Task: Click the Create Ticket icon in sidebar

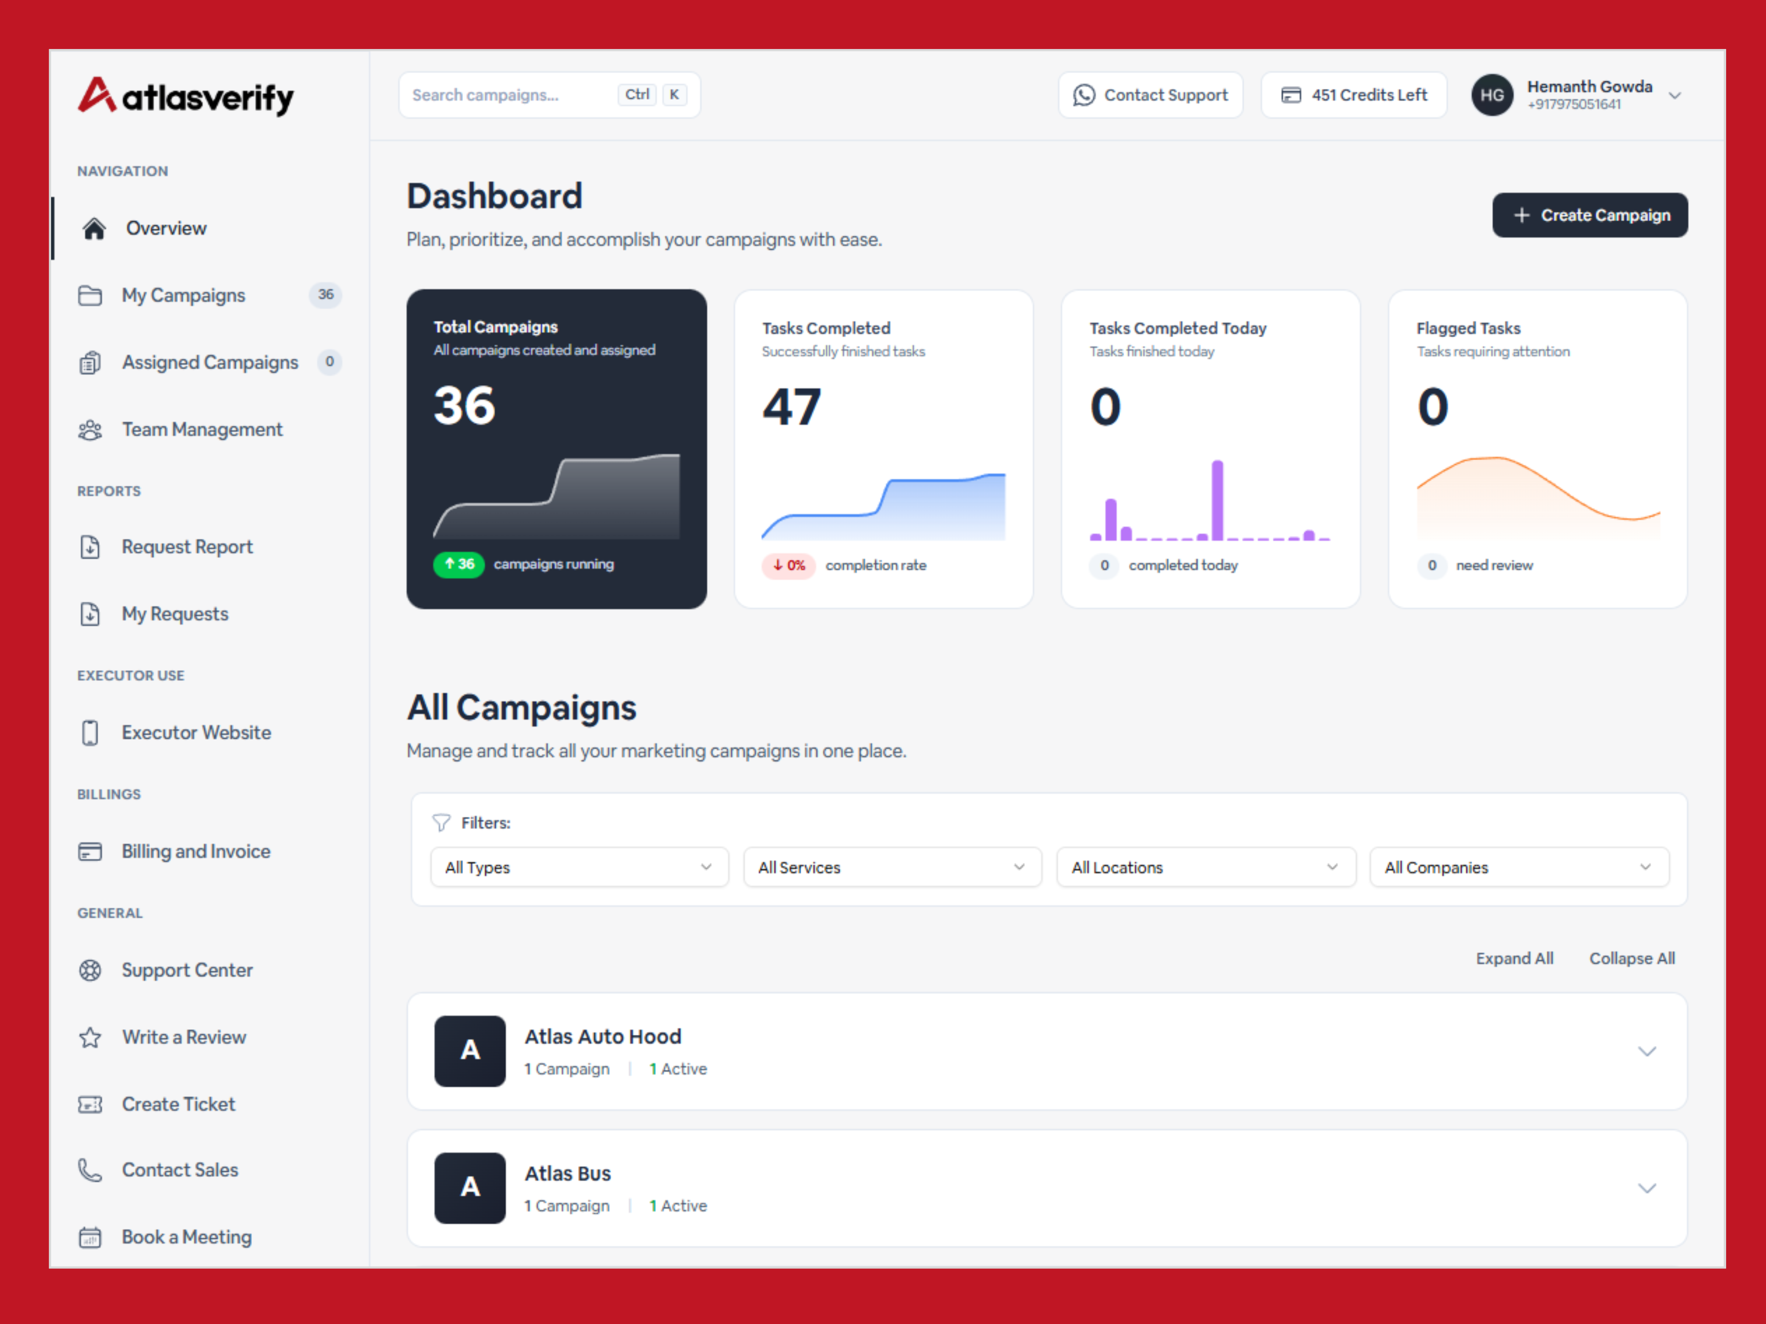Action: click(x=90, y=1104)
